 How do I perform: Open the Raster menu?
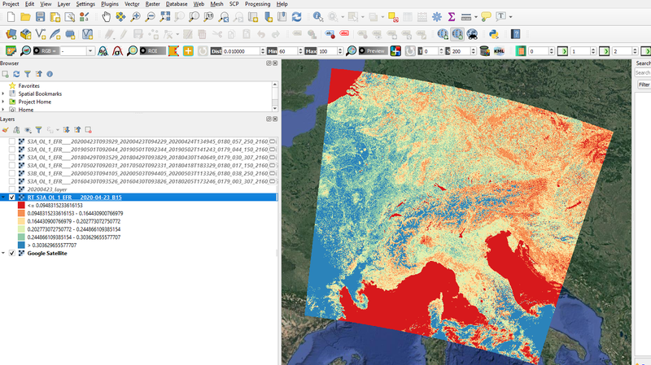click(x=152, y=4)
